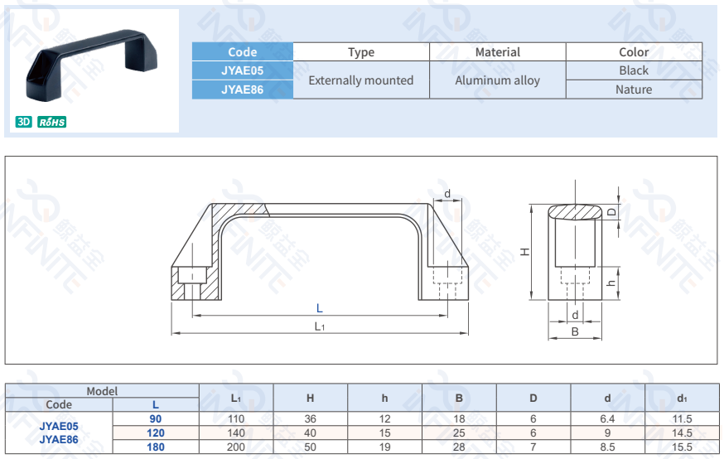724x459 pixels.
Task: Click the Color column header
Action: (634, 52)
